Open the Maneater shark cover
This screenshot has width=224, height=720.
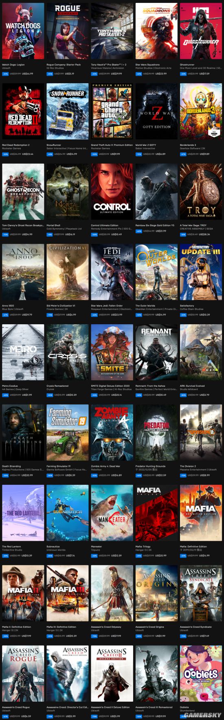click(x=112, y=513)
